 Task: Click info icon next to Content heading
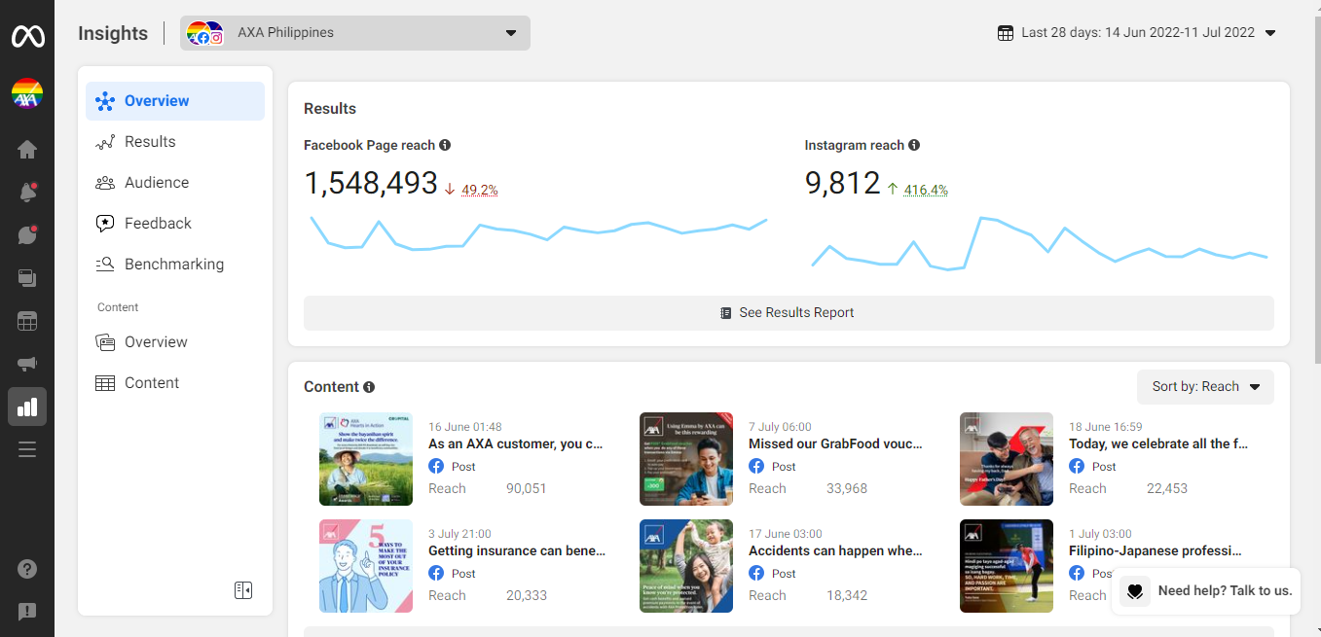tap(369, 387)
